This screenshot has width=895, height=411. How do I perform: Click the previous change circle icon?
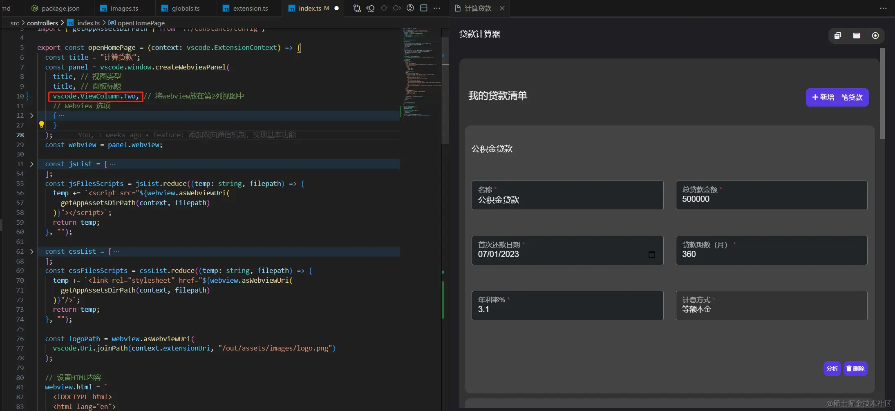click(384, 8)
